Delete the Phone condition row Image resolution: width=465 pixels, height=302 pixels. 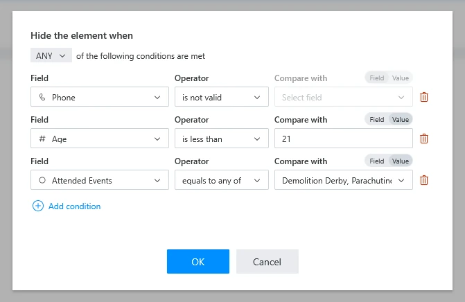click(x=424, y=97)
